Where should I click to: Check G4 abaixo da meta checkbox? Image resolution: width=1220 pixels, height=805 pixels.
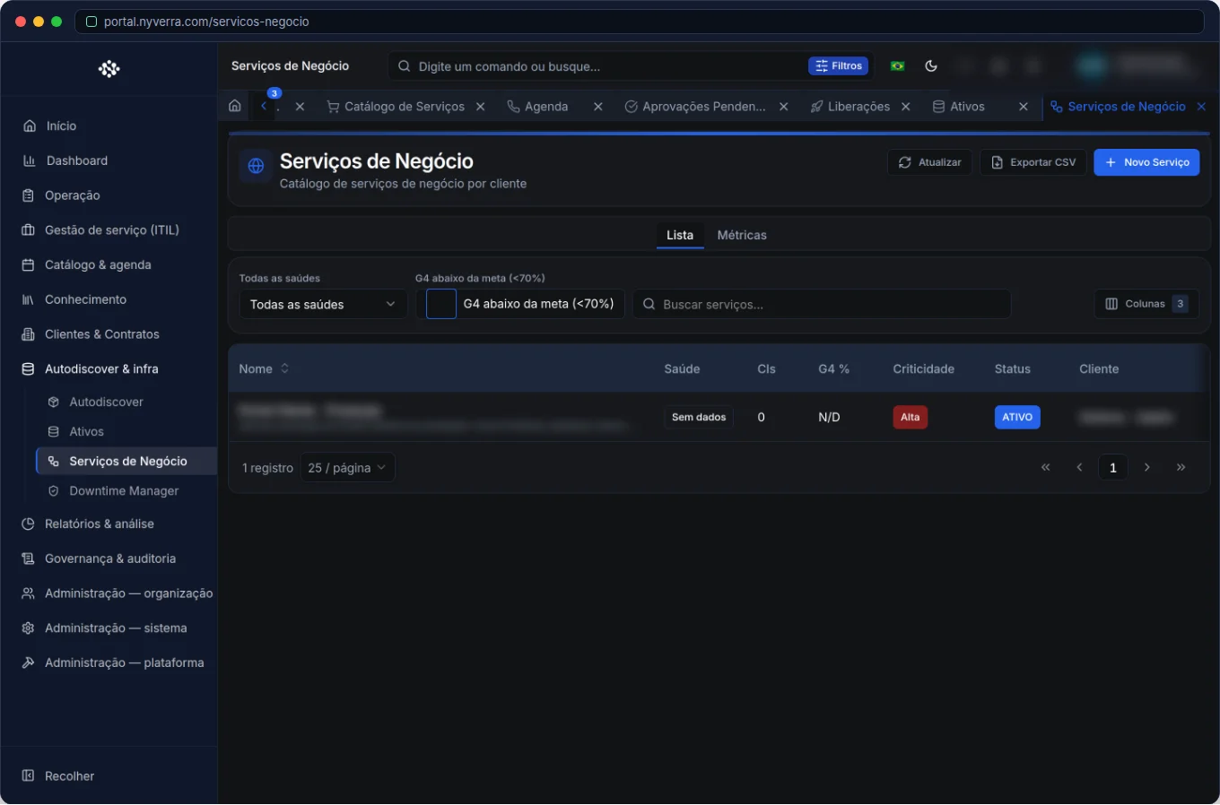(x=441, y=304)
